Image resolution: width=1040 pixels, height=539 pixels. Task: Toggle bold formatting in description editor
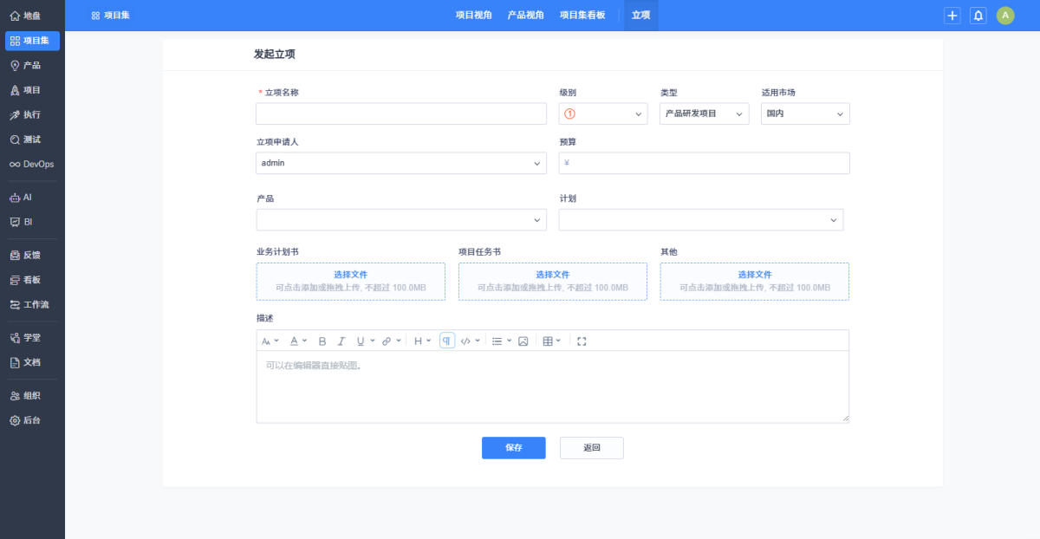(322, 341)
